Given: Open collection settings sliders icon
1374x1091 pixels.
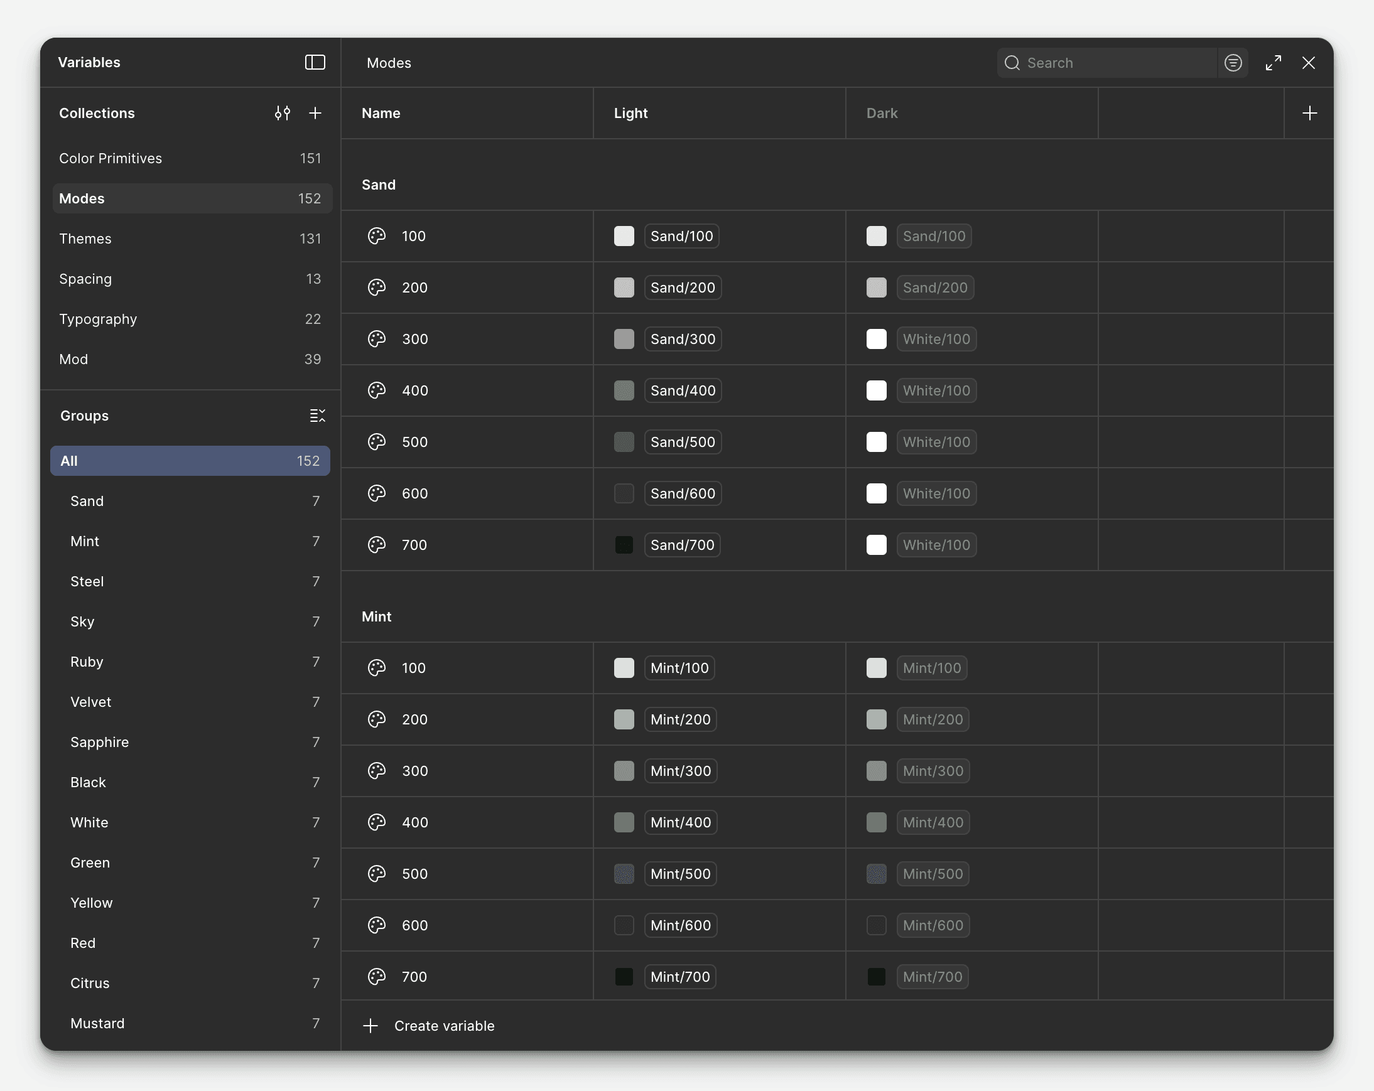Looking at the screenshot, I should coord(283,114).
